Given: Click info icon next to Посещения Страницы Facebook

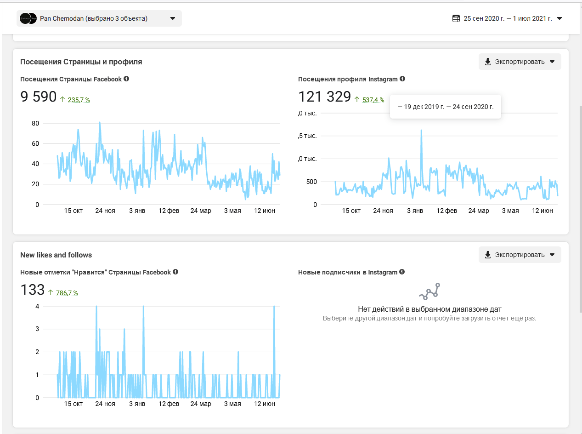Looking at the screenshot, I should pos(126,79).
